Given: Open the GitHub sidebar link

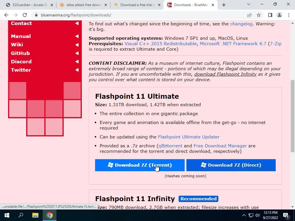Looking at the screenshot, I should 20,53.
